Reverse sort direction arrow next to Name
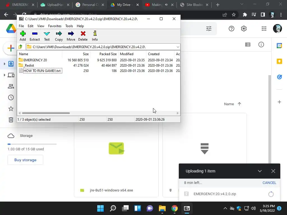 click(x=239, y=104)
